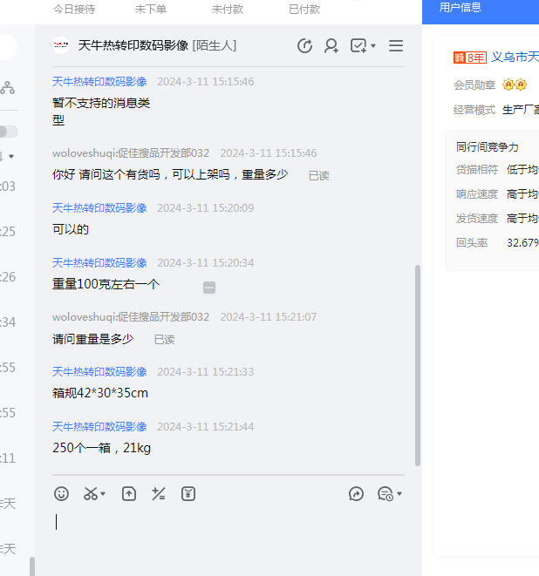Image resolution: width=539 pixels, height=576 pixels.
Task: Click the refresh clock icon in header
Action: pyautogui.click(x=304, y=46)
